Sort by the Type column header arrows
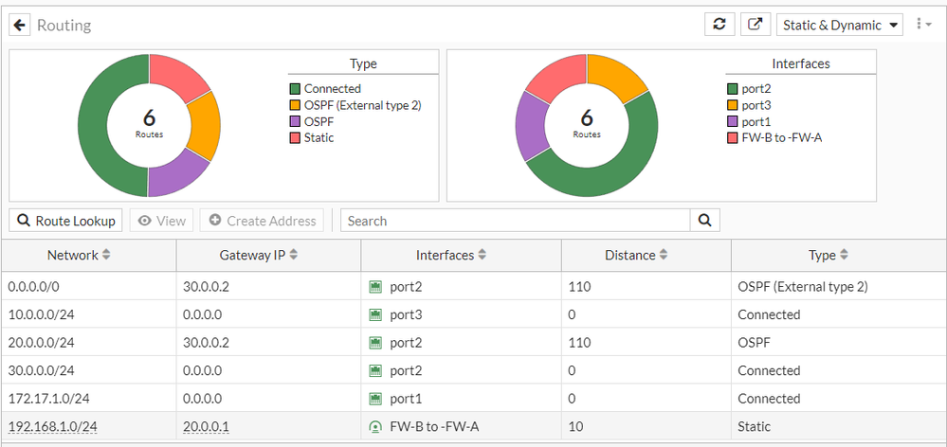Viewport: 947px width, 447px height. 844,255
